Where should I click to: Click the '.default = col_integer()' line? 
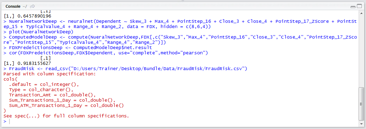[44, 84]
